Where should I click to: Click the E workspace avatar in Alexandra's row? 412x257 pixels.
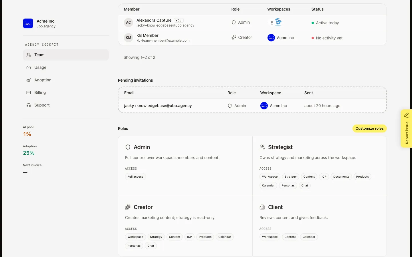pos(272,23)
